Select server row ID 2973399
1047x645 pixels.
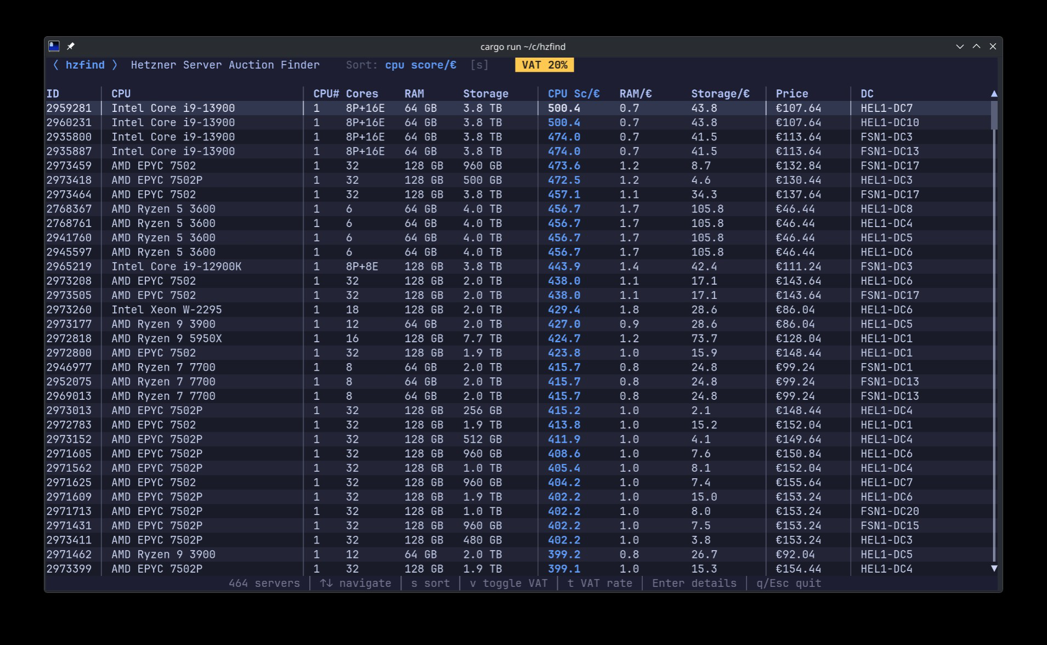pos(518,569)
